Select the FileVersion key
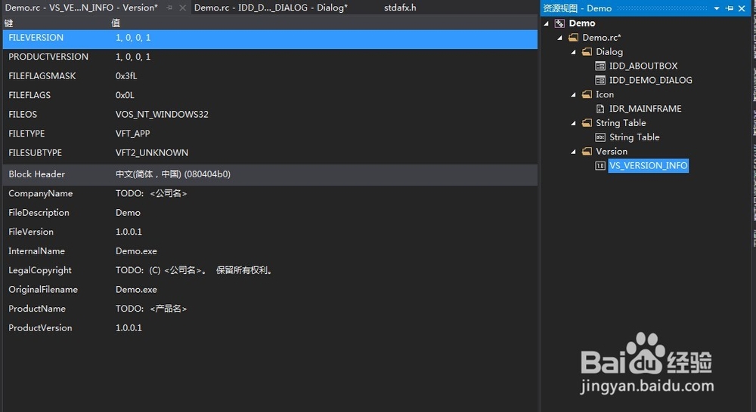 click(31, 232)
